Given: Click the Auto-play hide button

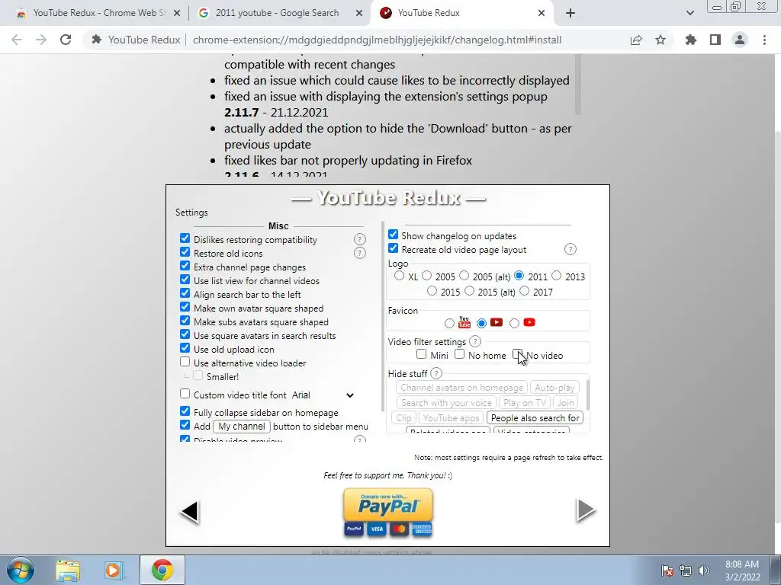Looking at the screenshot, I should pos(554,388).
